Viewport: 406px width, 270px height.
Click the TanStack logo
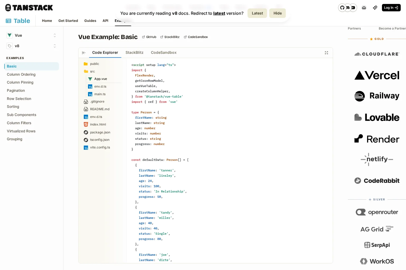click(29, 8)
